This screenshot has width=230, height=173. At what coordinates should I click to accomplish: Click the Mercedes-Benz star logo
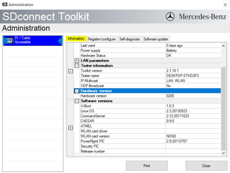[170, 16]
